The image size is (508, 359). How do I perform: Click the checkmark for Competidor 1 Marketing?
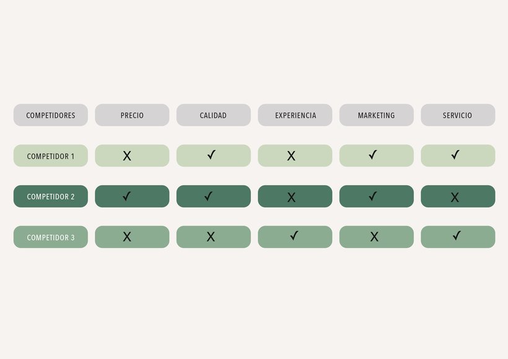pos(373,155)
